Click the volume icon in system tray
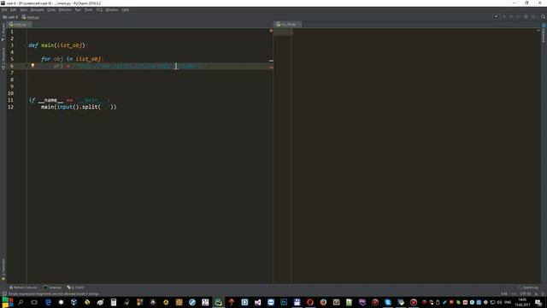This screenshot has height=308, width=547. pos(499,302)
